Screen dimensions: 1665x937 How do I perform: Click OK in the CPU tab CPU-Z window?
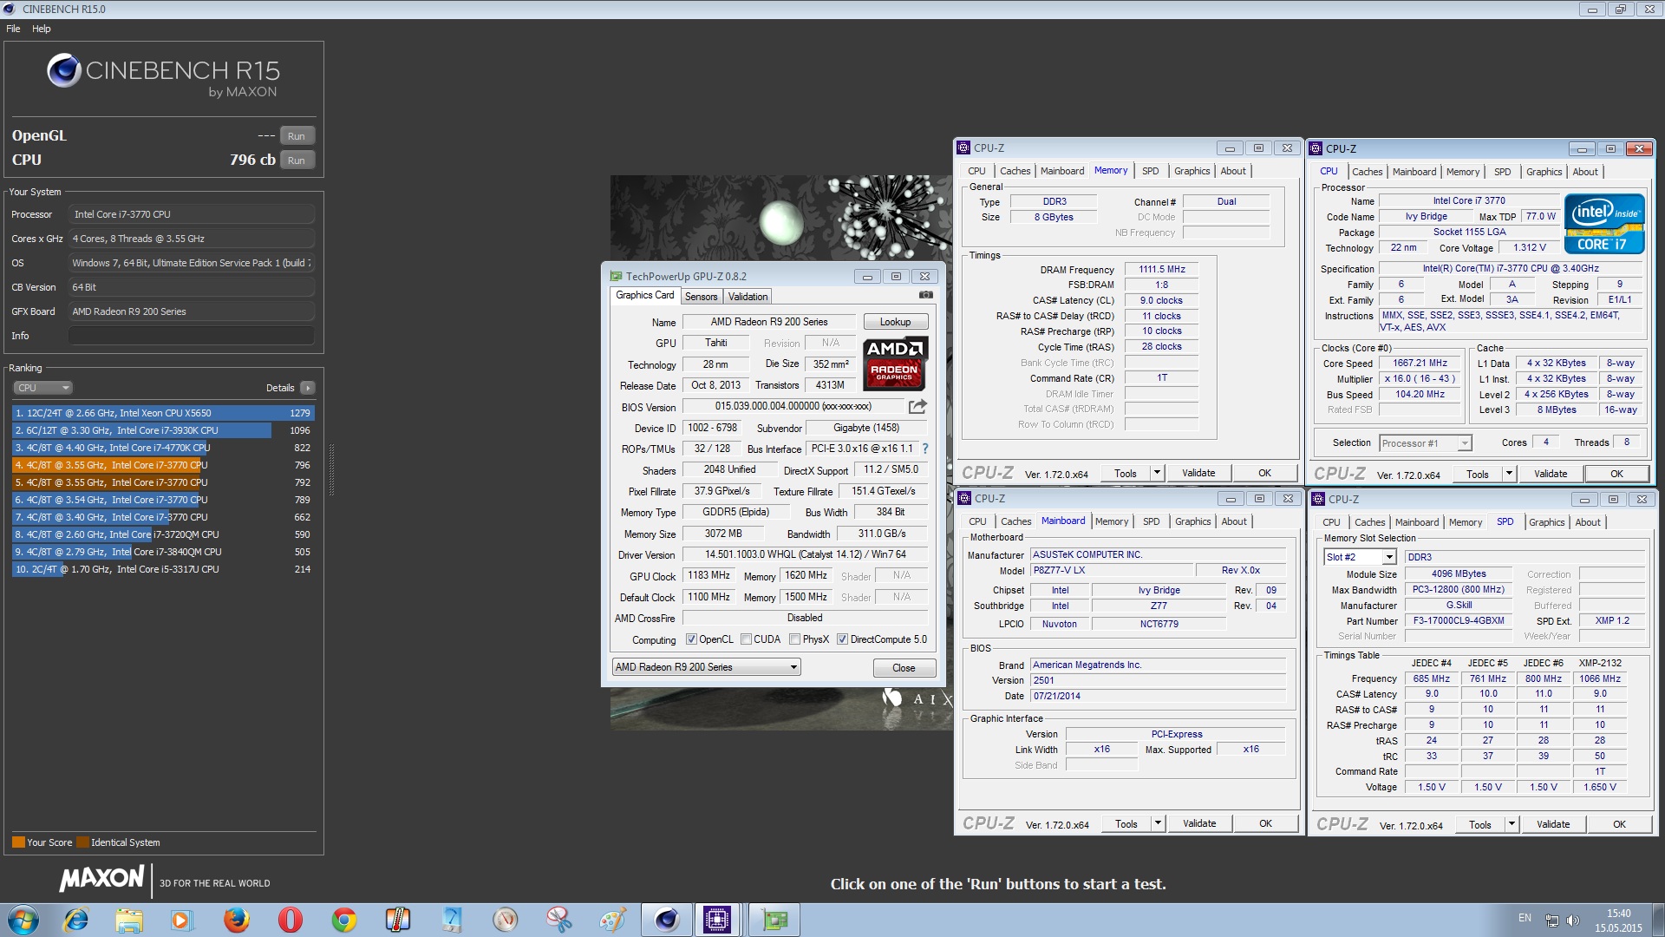tap(1616, 474)
